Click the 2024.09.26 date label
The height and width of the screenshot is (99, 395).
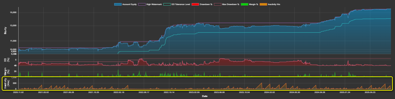pos(320,92)
